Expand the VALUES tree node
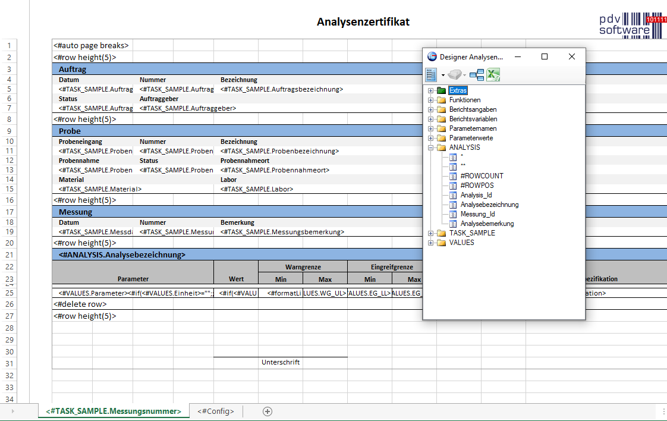Viewport: 667px width, 421px height. [x=430, y=243]
